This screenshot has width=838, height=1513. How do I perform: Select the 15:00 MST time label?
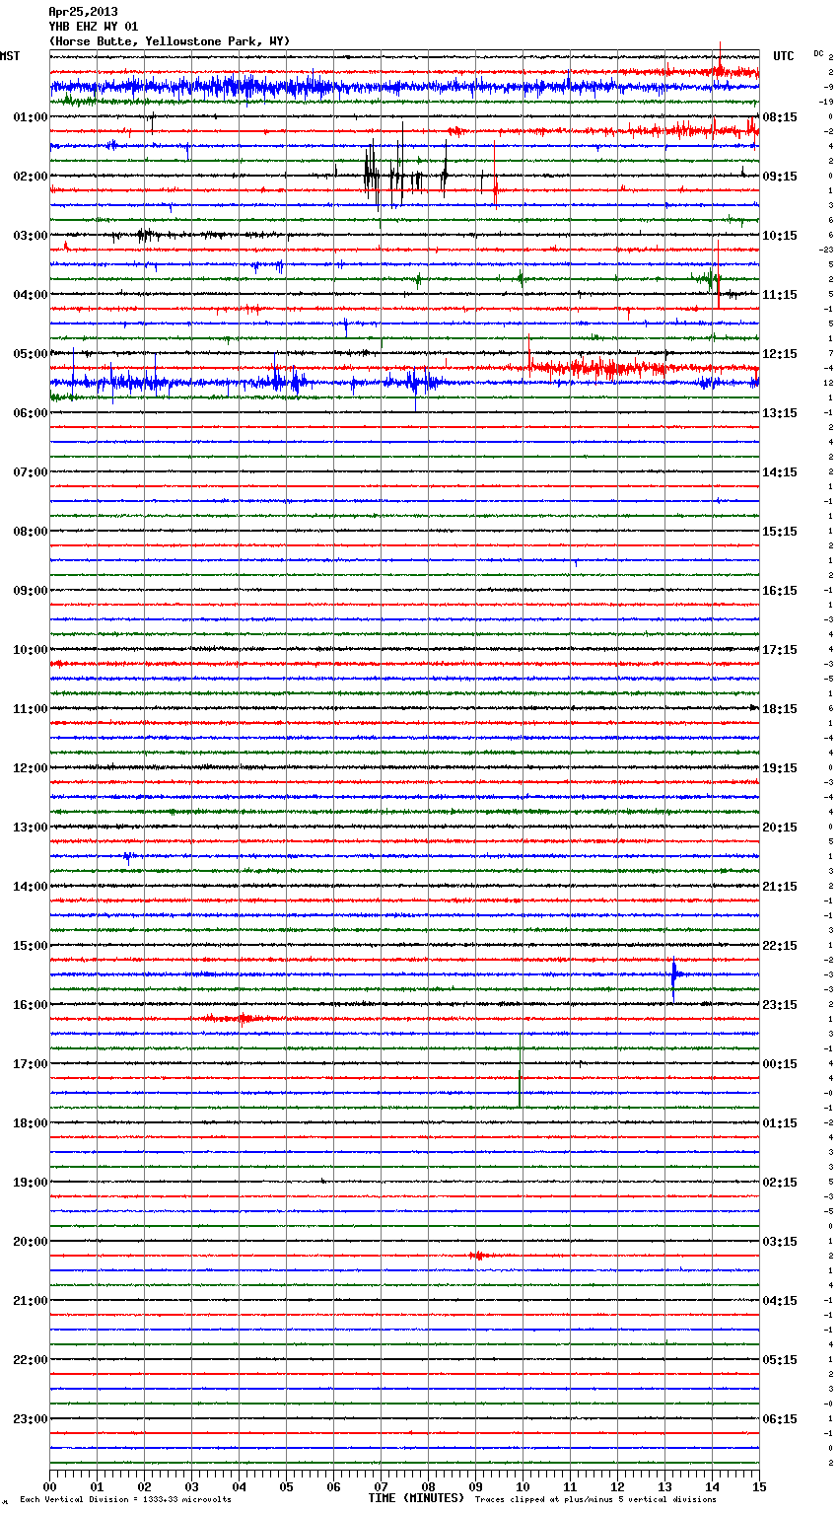click(x=31, y=946)
